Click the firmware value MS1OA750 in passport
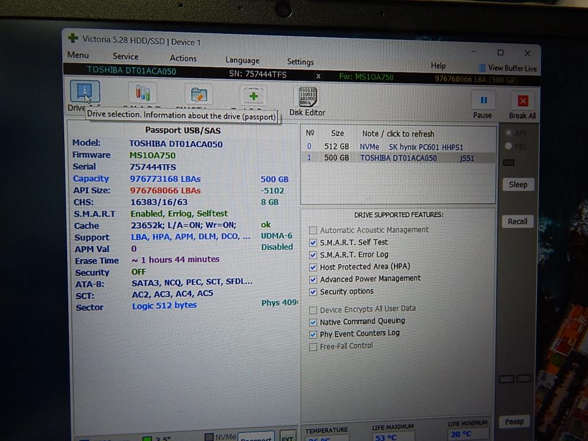588x441 pixels. point(152,155)
